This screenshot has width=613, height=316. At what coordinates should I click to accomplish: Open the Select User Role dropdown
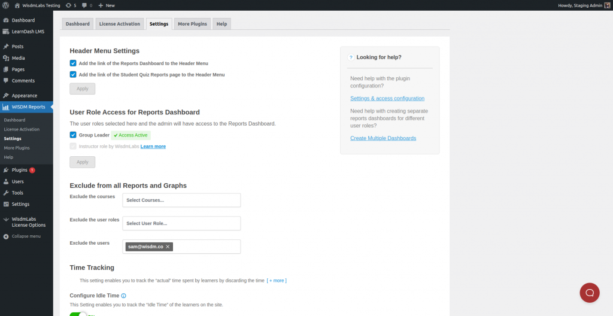(x=181, y=223)
